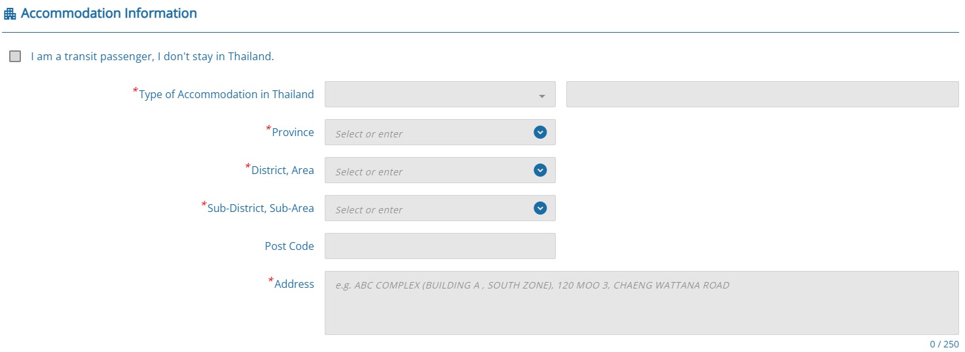
Task: Click the District, Area field label
Action: click(282, 170)
